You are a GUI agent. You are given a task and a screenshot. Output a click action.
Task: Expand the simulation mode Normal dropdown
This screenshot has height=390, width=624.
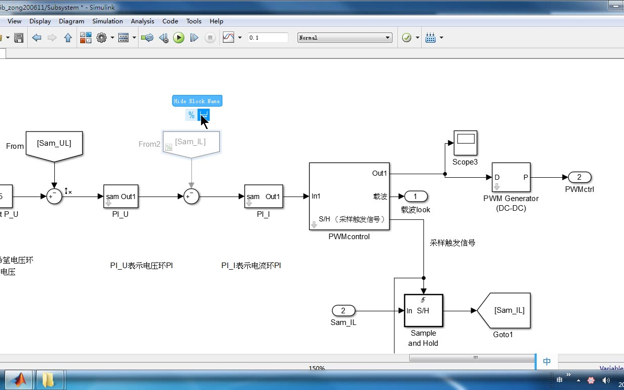[x=345, y=38]
